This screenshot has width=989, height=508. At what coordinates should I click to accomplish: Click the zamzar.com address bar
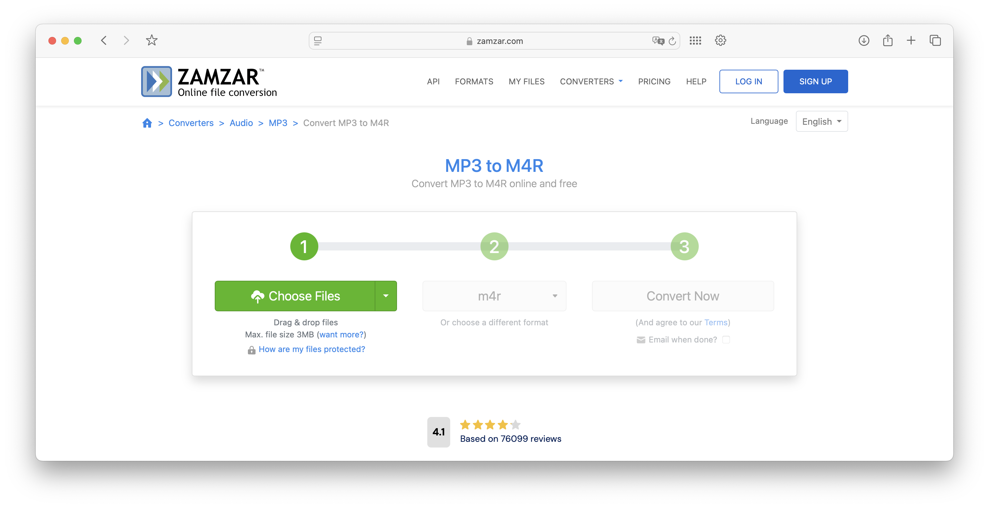(494, 41)
